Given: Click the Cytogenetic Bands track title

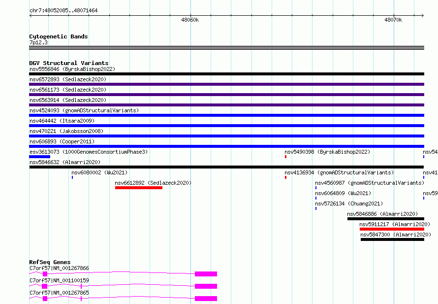Looking at the screenshot, I should 59,36.
